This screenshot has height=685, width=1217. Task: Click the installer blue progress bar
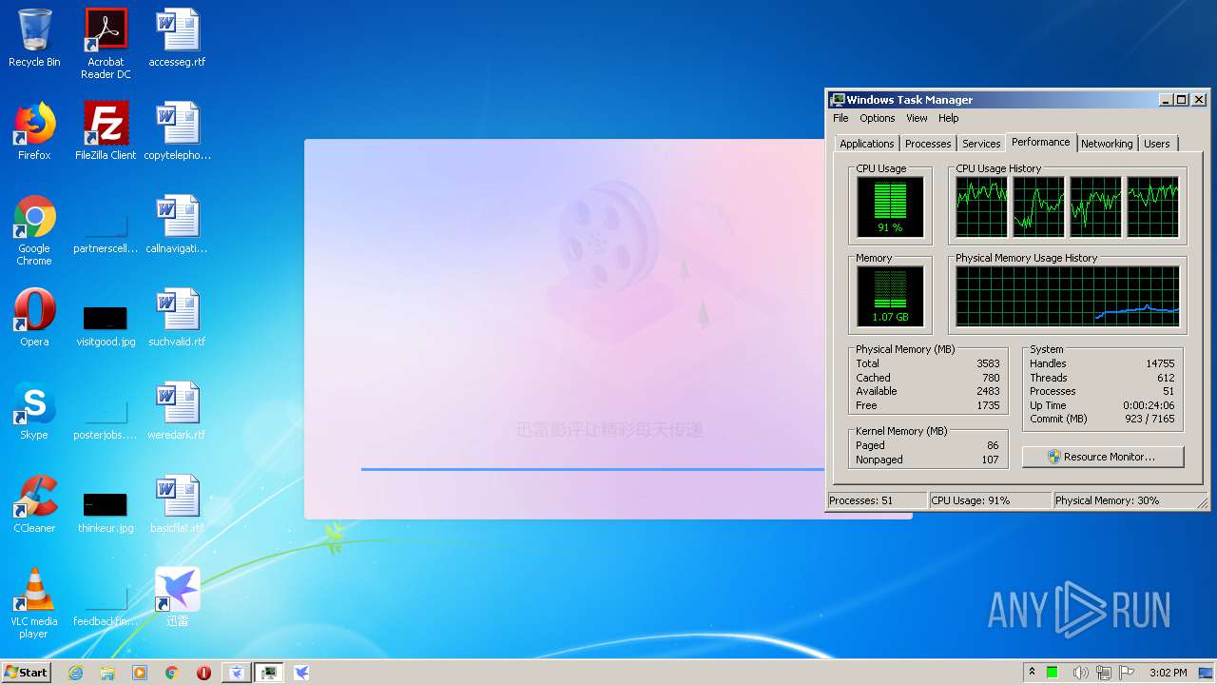591,469
